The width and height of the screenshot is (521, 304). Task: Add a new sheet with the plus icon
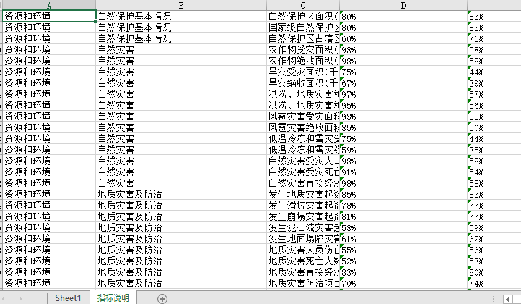click(162, 298)
